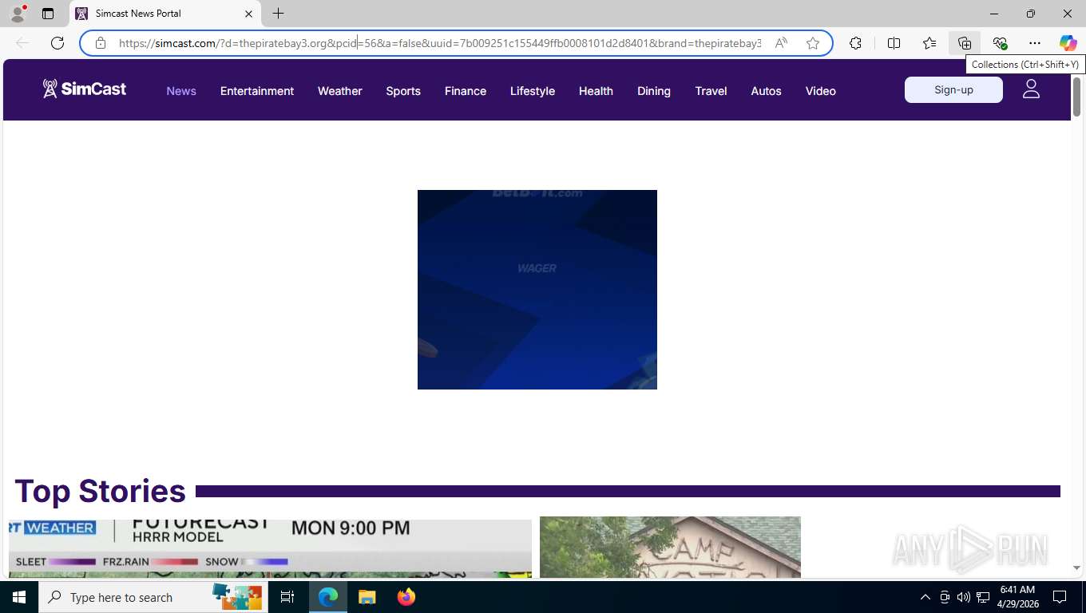Open the volume speaker tray icon
Image resolution: width=1086 pixels, height=613 pixels.
[x=964, y=597]
